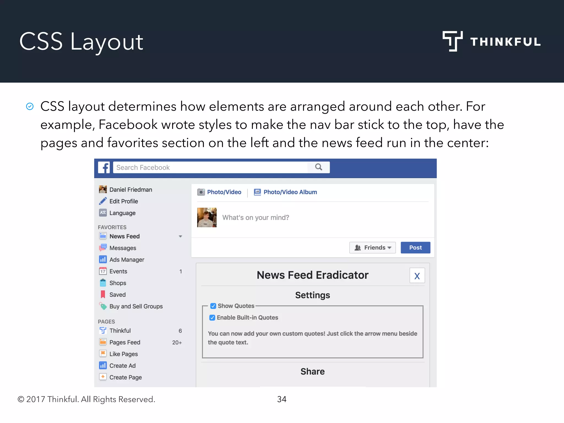This screenshot has height=423, width=564.
Task: Click the Search Facebook input field
Action: click(209, 167)
